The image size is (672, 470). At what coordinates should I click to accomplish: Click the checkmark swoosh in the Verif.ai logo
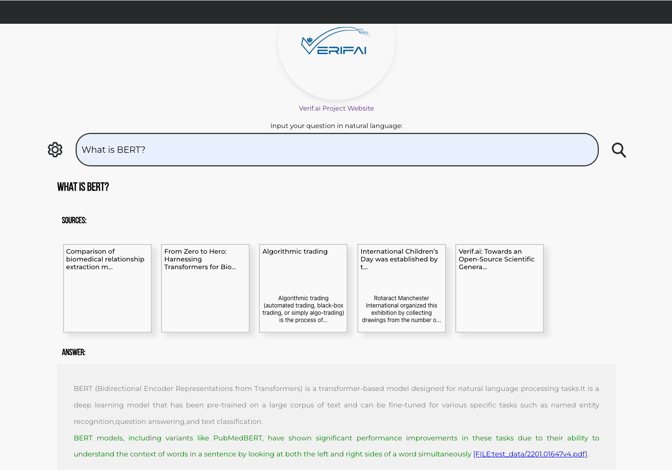(x=320, y=46)
